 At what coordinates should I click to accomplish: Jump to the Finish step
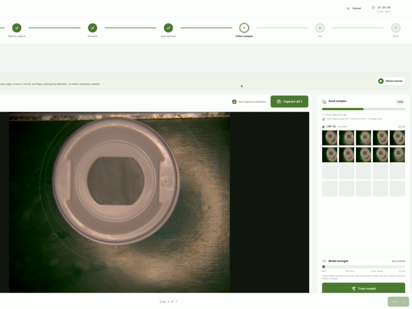pyautogui.click(x=396, y=28)
